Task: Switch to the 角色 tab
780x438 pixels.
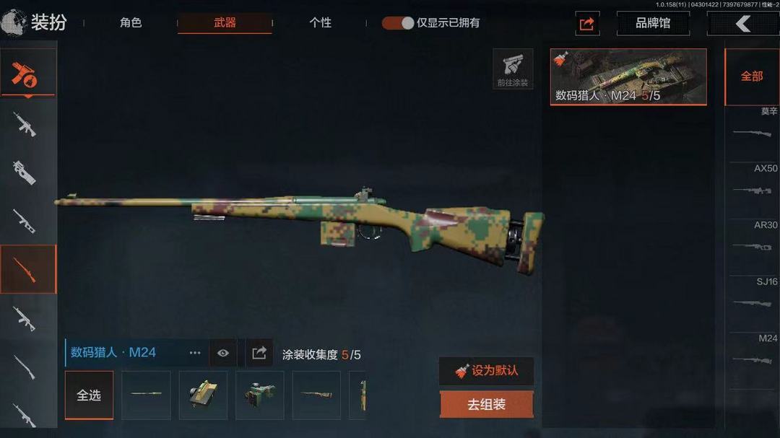Action: 131,23
